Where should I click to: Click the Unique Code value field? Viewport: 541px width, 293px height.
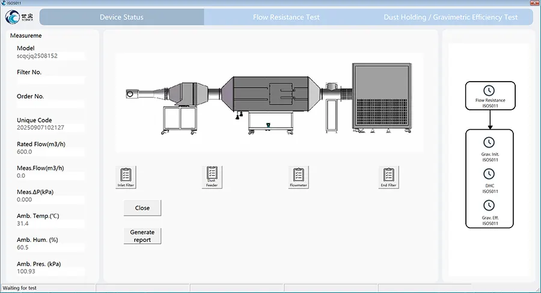50,128
